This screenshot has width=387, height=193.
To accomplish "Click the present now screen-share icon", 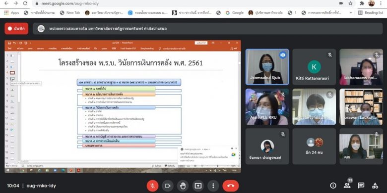I will tap(198, 186).
